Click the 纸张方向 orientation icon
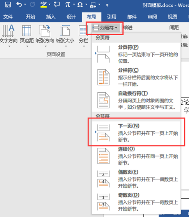The image size is (189, 217). [x=44, y=31]
